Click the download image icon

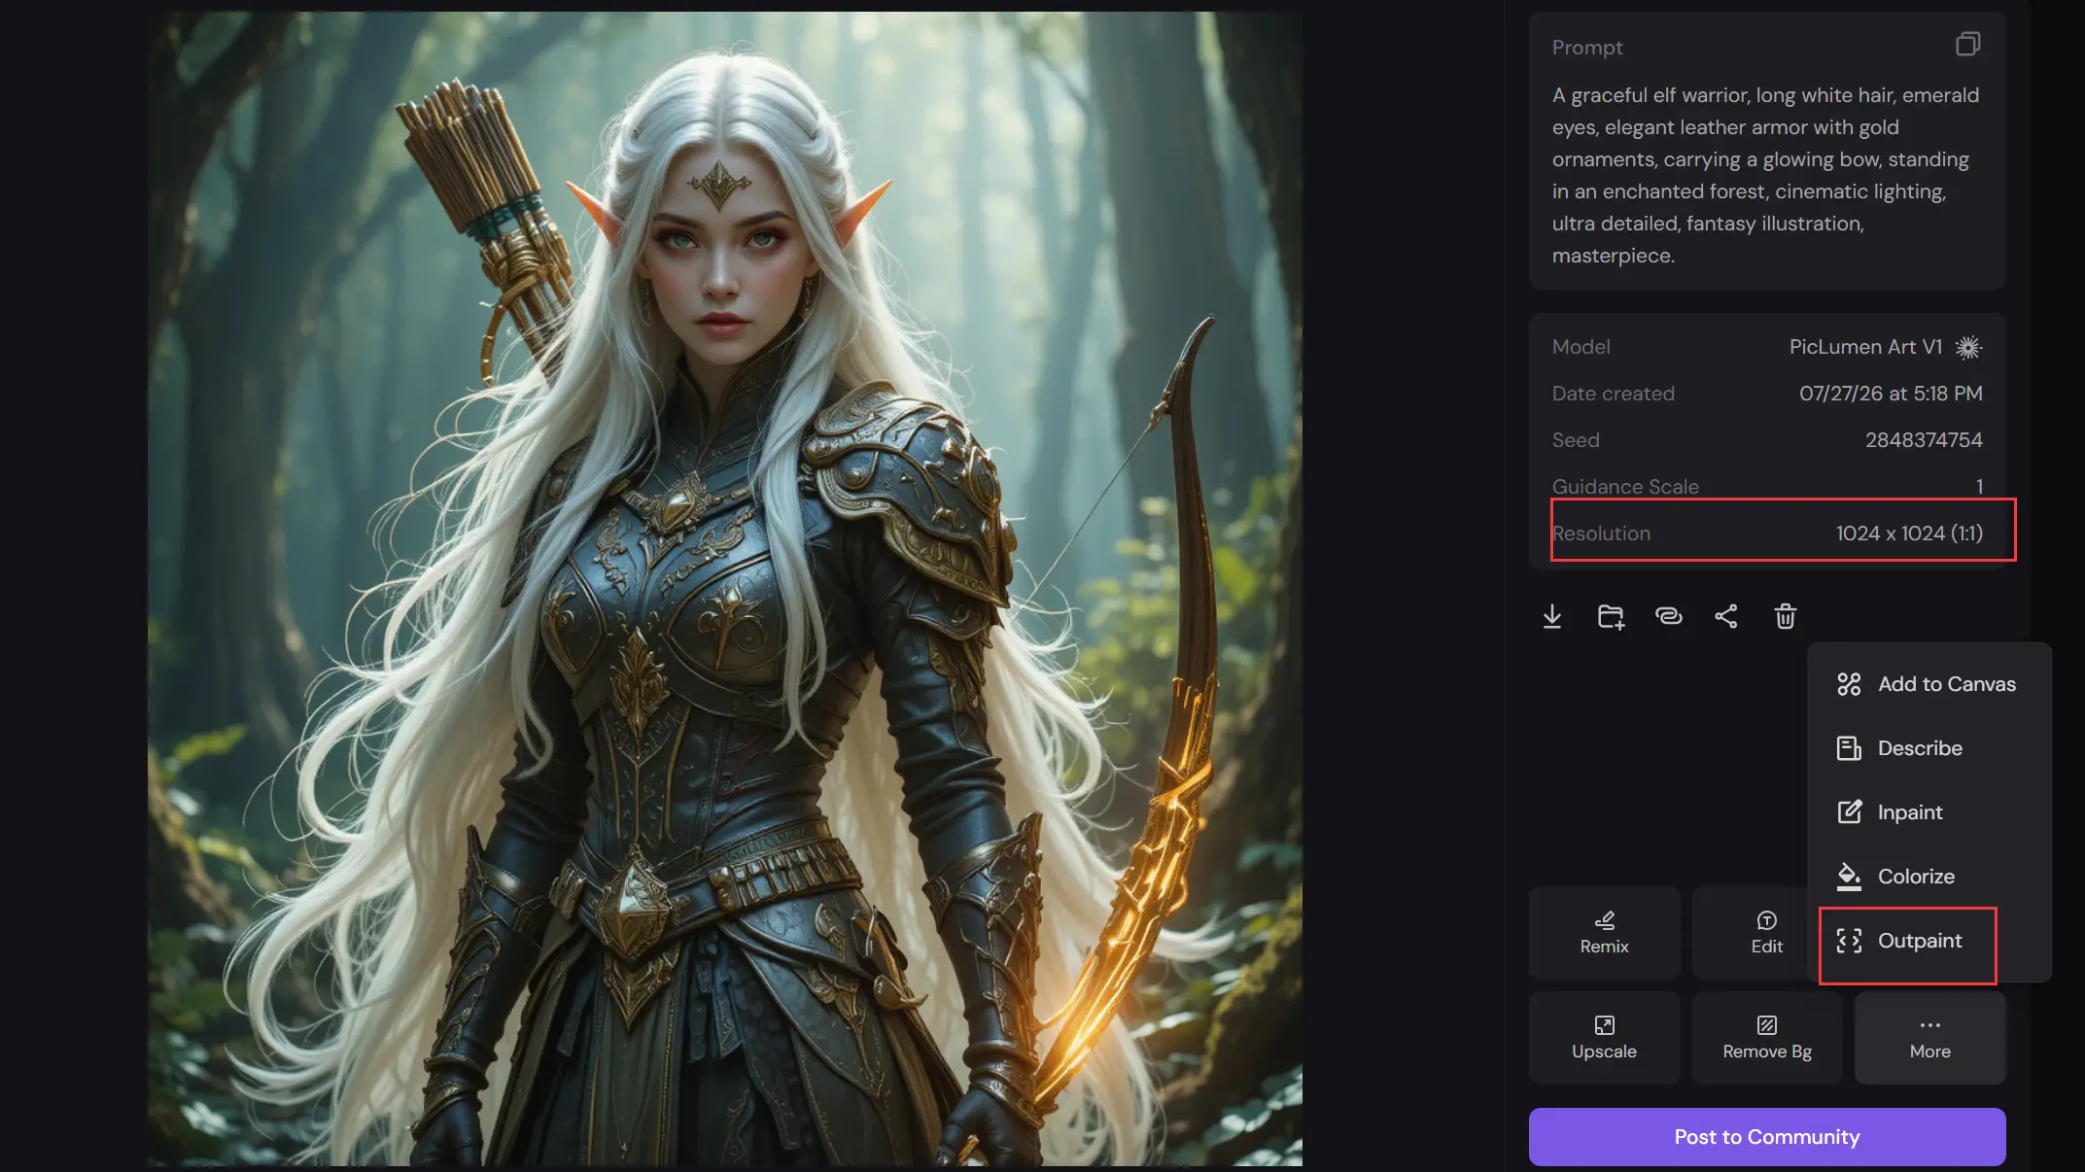coord(1552,616)
